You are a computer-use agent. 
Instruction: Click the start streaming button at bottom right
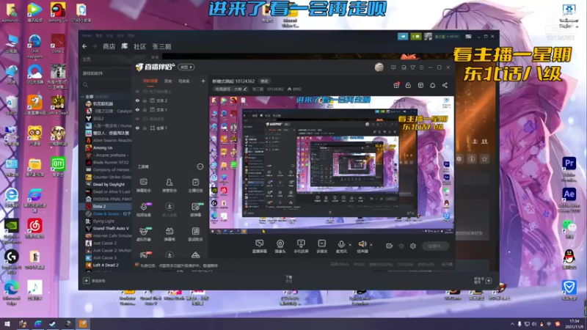coord(435,246)
